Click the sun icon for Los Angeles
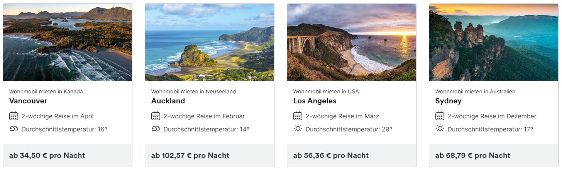The width and height of the screenshot is (562, 171). [298, 129]
